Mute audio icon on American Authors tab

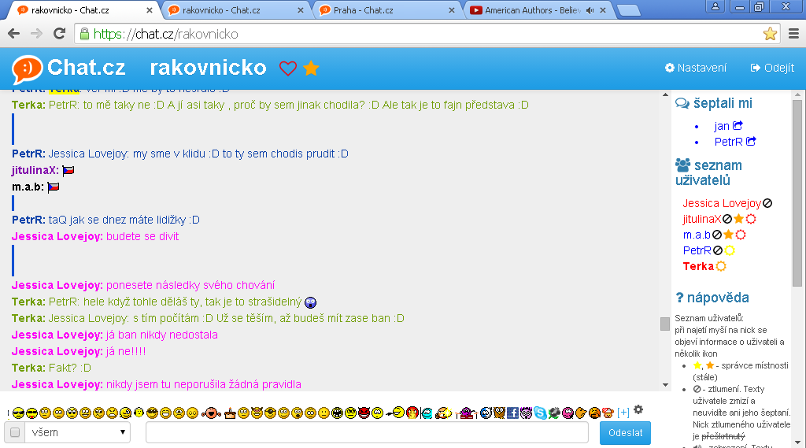(590, 10)
